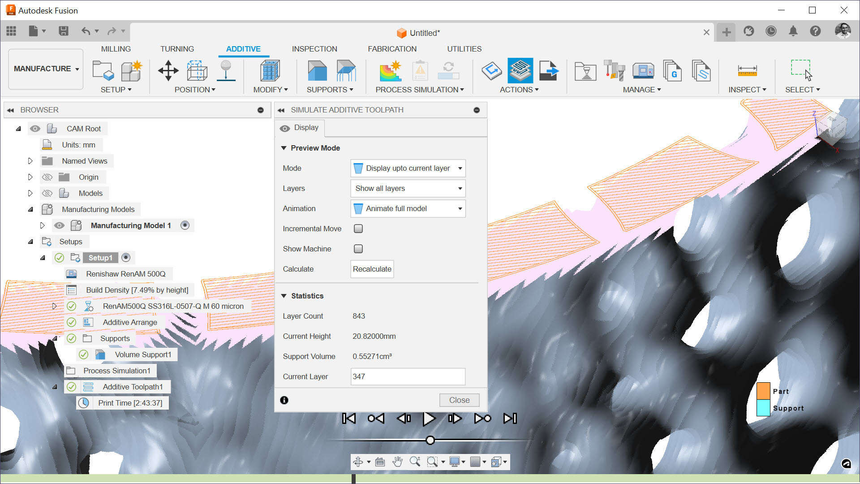The image size is (860, 484).
Task: Click the Generate toolpath icon
Action: [x=491, y=70]
